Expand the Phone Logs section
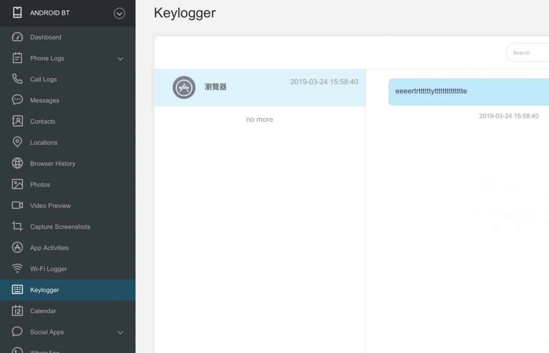 pyautogui.click(x=120, y=59)
